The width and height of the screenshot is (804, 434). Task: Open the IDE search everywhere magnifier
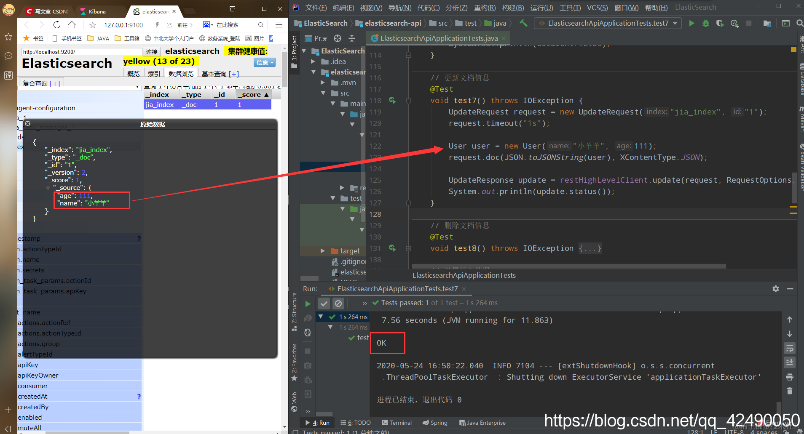coord(799,23)
